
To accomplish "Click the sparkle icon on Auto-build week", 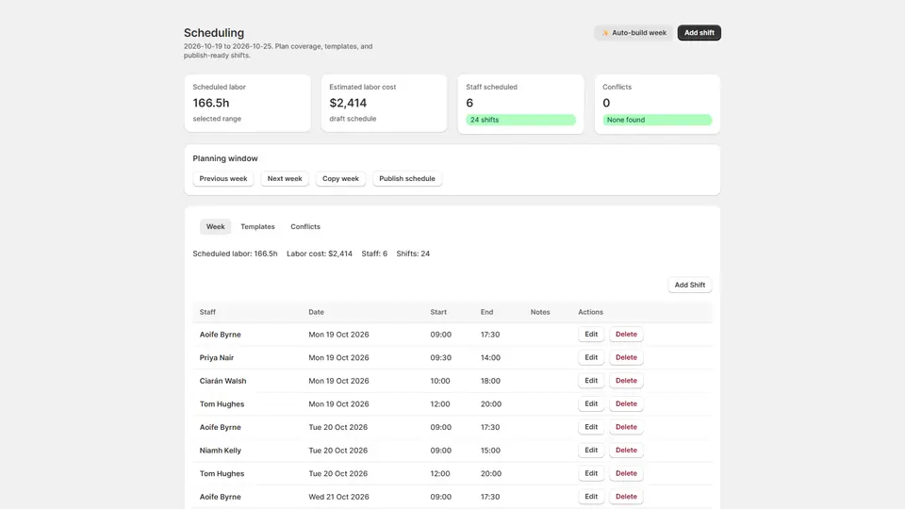I will pos(605,33).
